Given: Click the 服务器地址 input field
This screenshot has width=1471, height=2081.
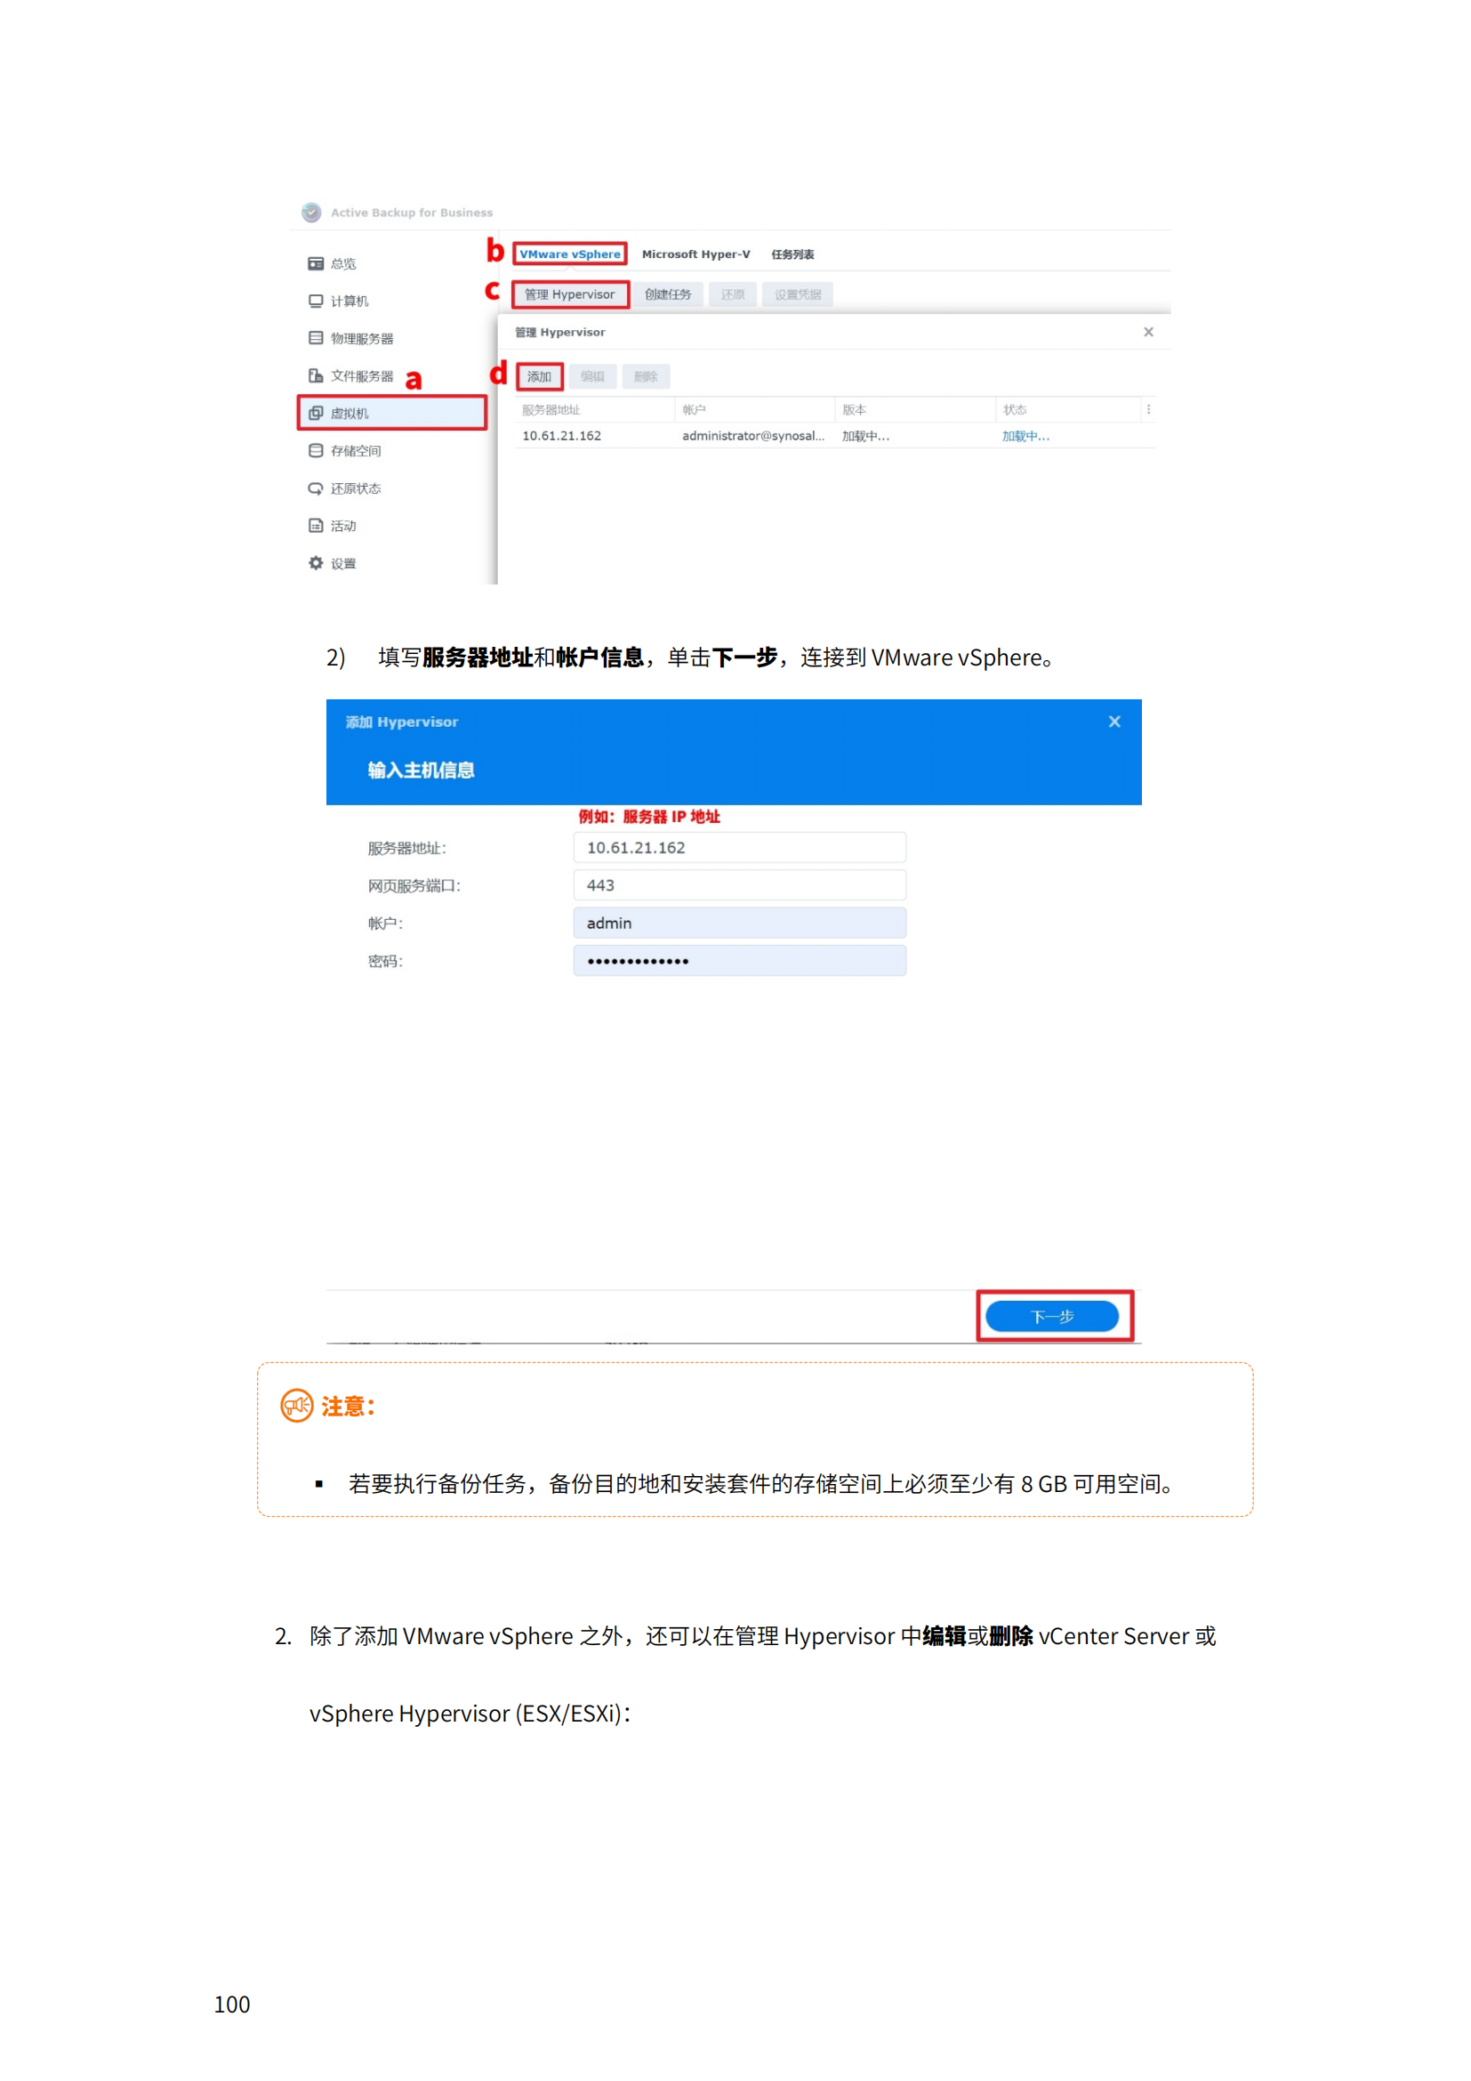Looking at the screenshot, I should click(739, 848).
